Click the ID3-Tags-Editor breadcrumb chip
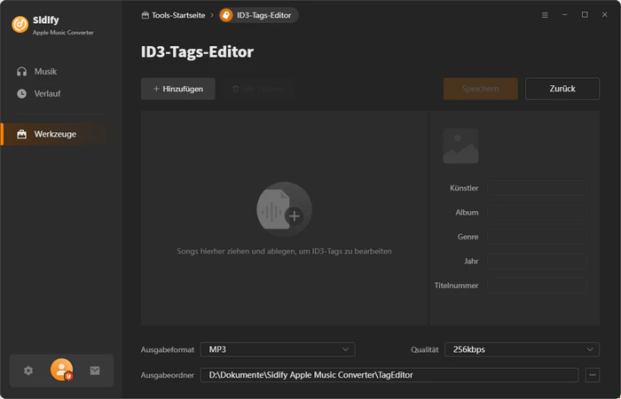621x399 pixels. point(259,15)
